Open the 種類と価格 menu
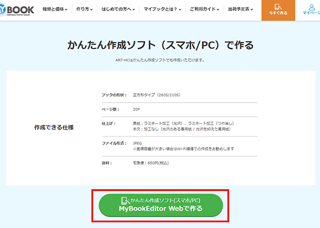 click(x=55, y=9)
